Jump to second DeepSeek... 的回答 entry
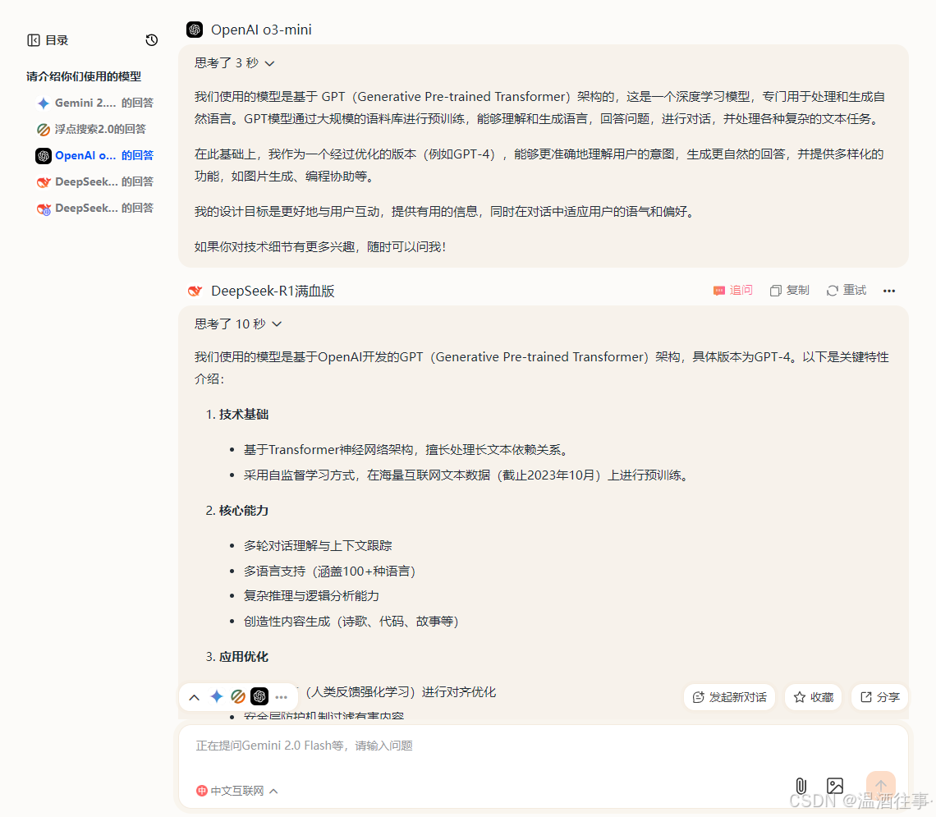This screenshot has height=817, width=936. tap(95, 208)
